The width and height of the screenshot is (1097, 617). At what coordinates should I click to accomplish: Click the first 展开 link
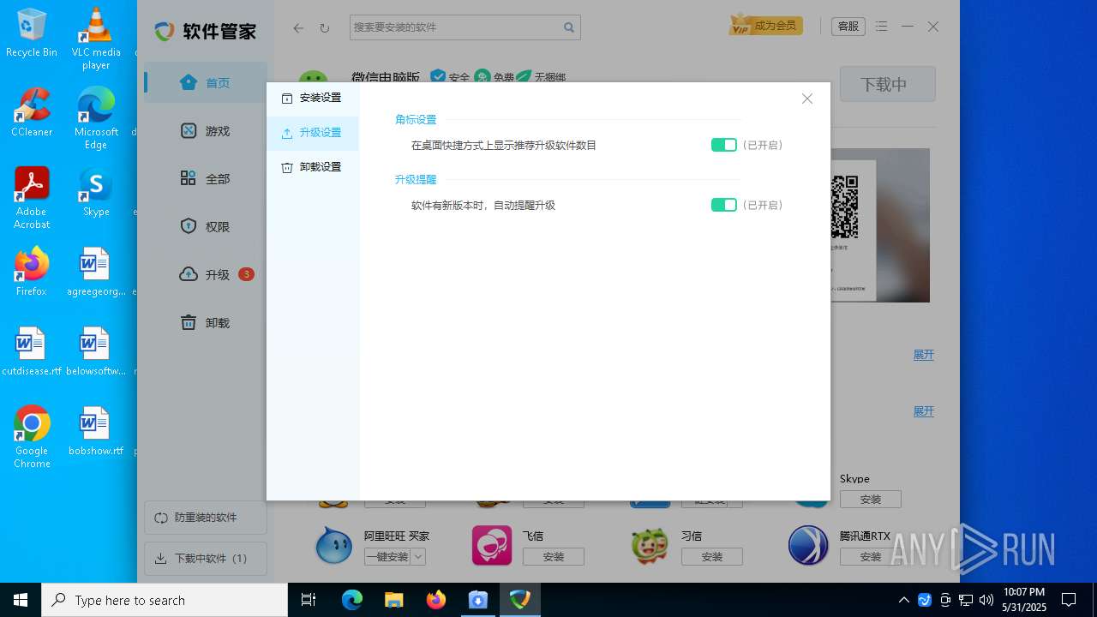(x=924, y=355)
